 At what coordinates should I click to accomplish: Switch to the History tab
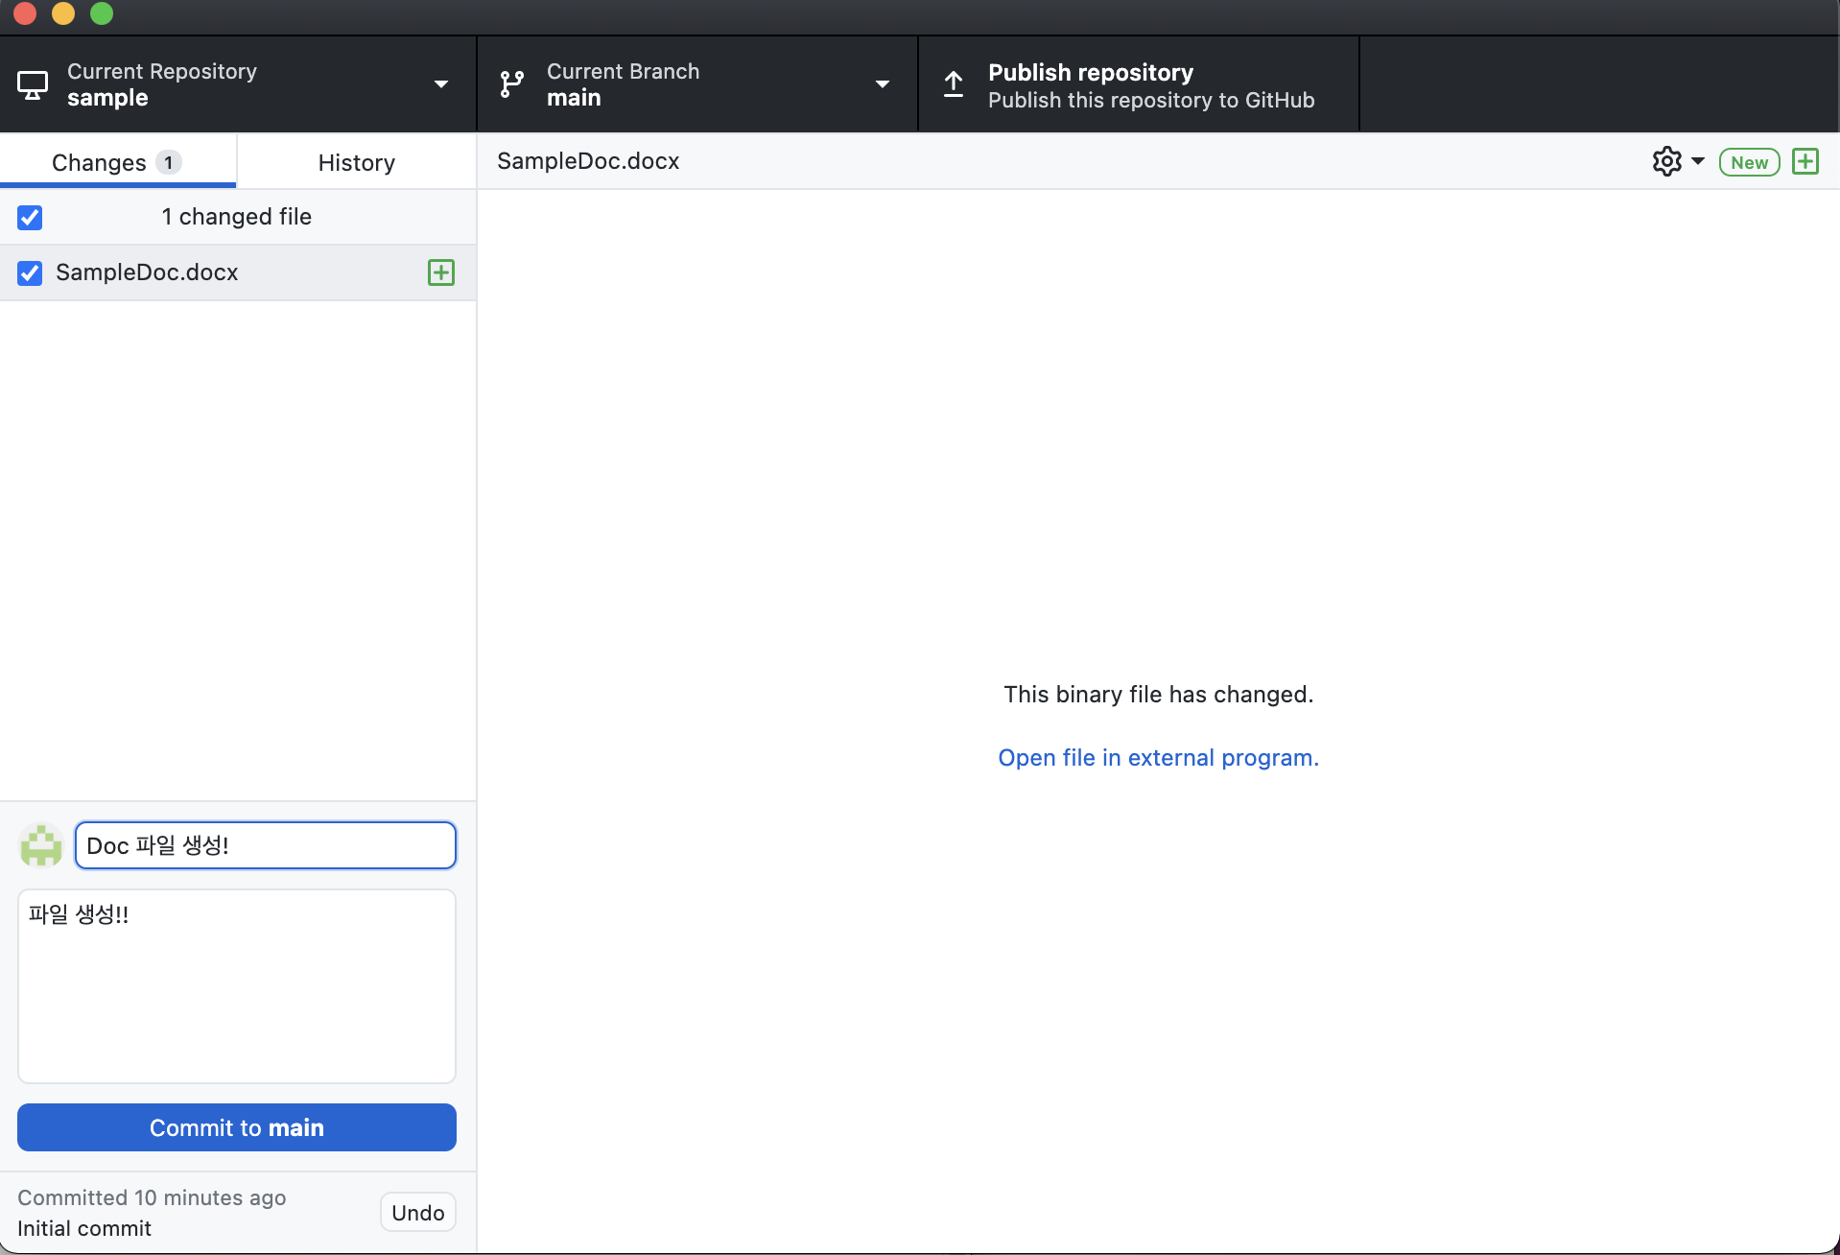pos(357,162)
